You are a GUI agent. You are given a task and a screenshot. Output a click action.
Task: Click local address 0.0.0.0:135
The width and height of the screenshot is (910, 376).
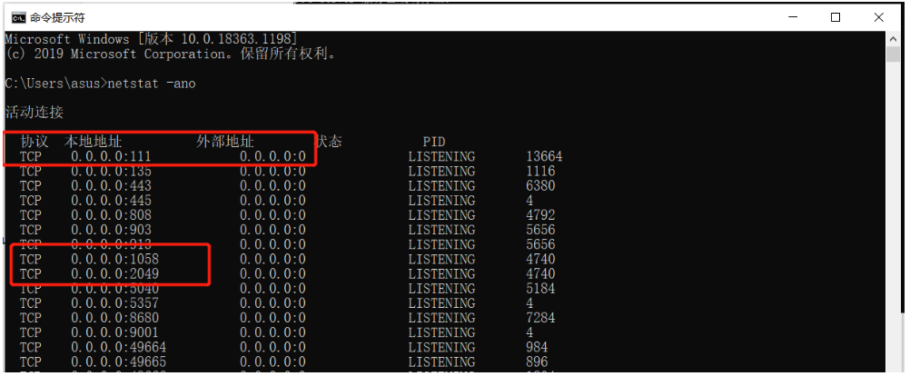coord(111,171)
